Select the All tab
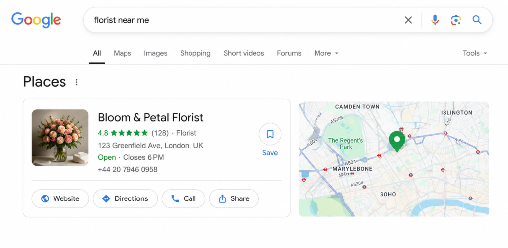This screenshot has width=508, height=248. pos(97,53)
